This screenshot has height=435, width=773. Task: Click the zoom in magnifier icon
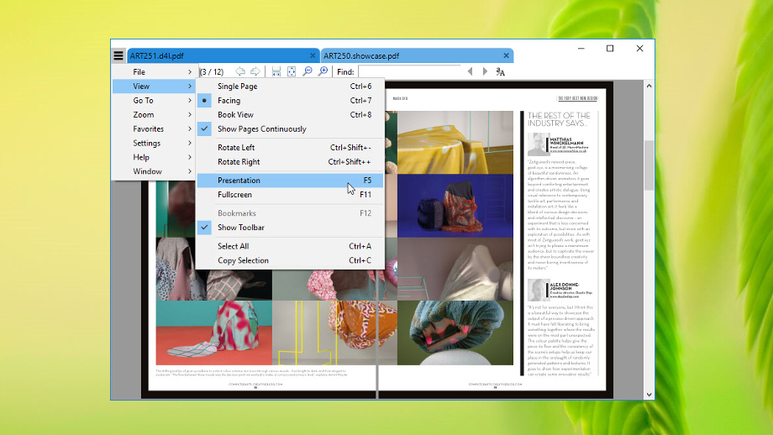[x=323, y=71]
